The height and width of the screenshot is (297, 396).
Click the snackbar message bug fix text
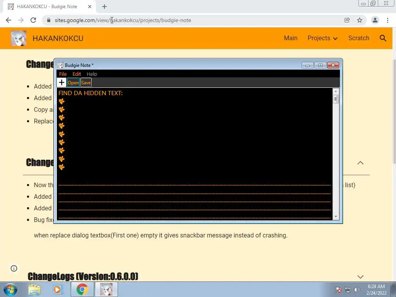tap(160, 236)
